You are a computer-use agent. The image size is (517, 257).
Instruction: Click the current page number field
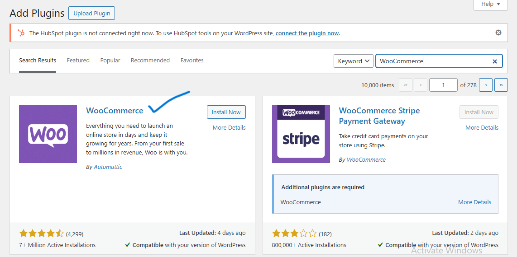[x=444, y=85]
